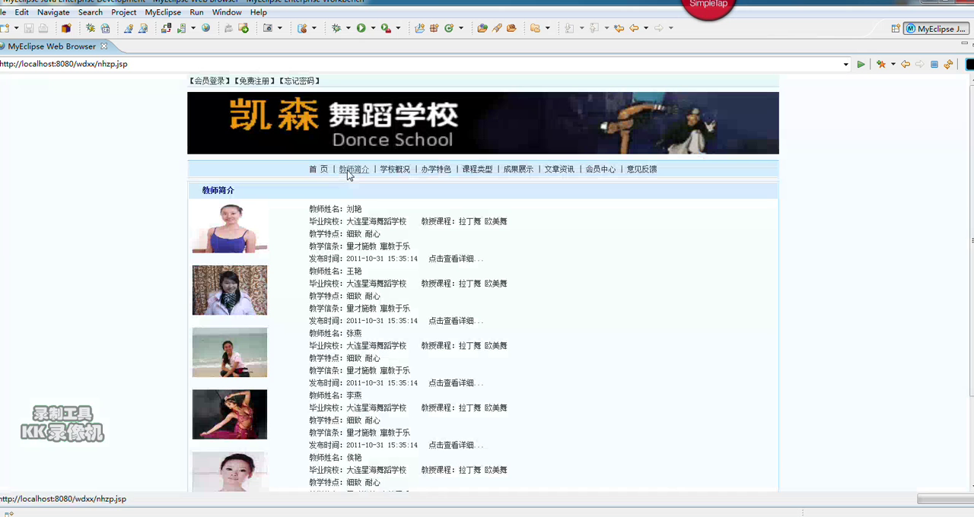
Task: Open the Run menu
Action: tap(196, 12)
